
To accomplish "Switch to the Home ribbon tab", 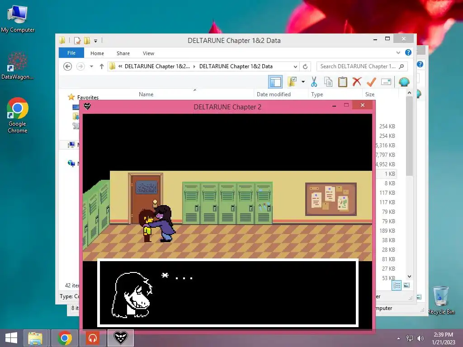I will pos(97,53).
